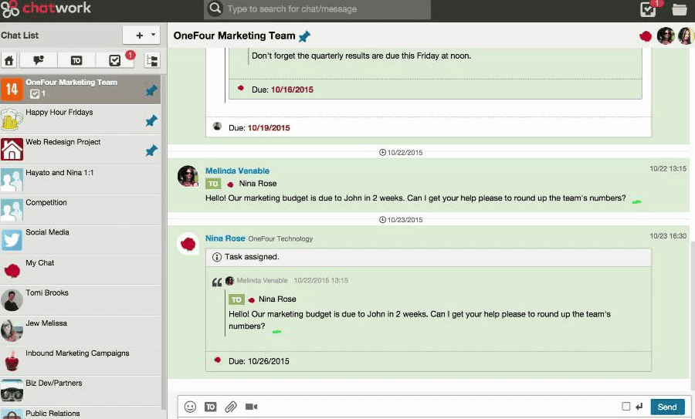Click Due: 10/26/2015 text
695x419 pixels.
tap(259, 361)
